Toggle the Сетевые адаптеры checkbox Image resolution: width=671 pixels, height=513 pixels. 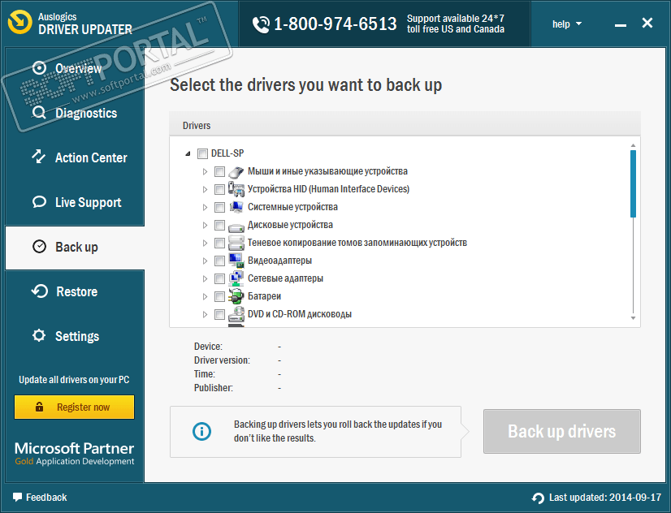(219, 278)
